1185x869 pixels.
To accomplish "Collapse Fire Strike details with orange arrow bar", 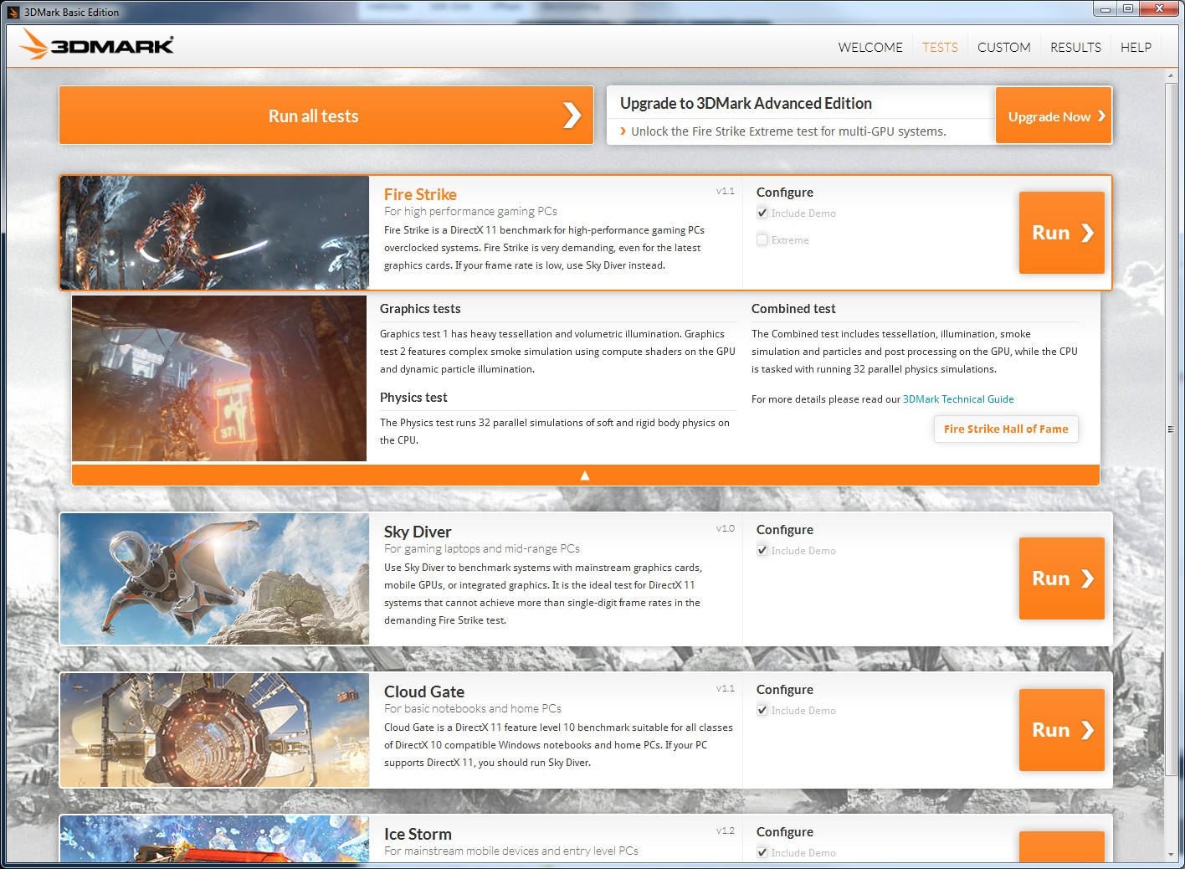I will click(585, 475).
